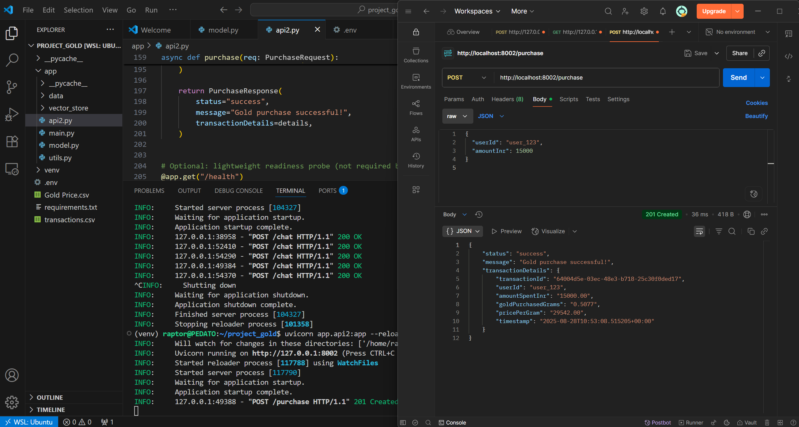Open Run and Debug view icon

[12, 114]
